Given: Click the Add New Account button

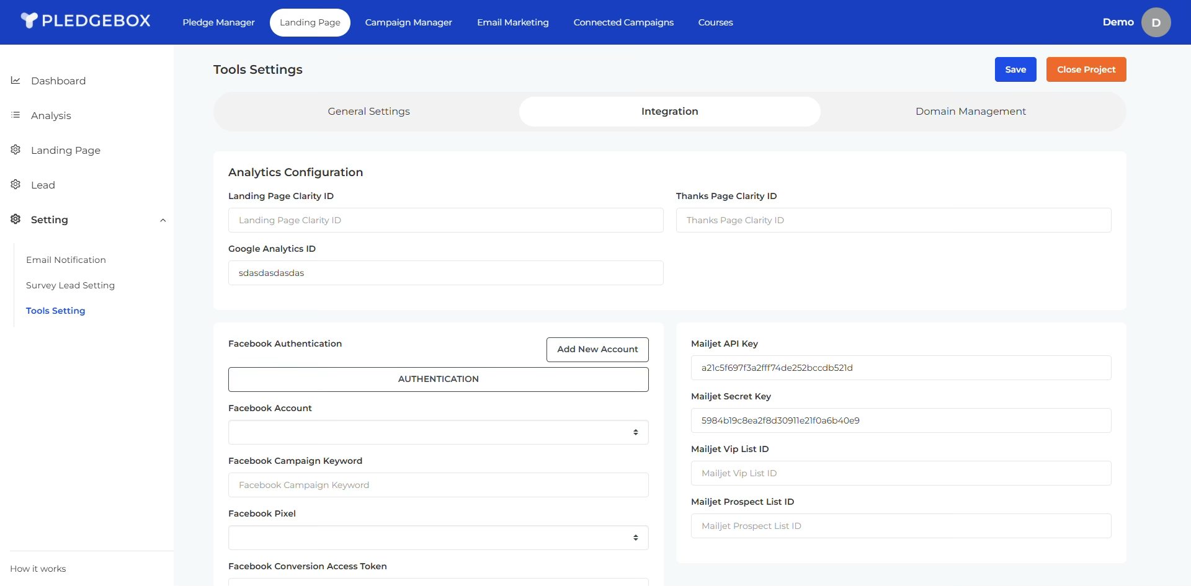Looking at the screenshot, I should click(597, 350).
